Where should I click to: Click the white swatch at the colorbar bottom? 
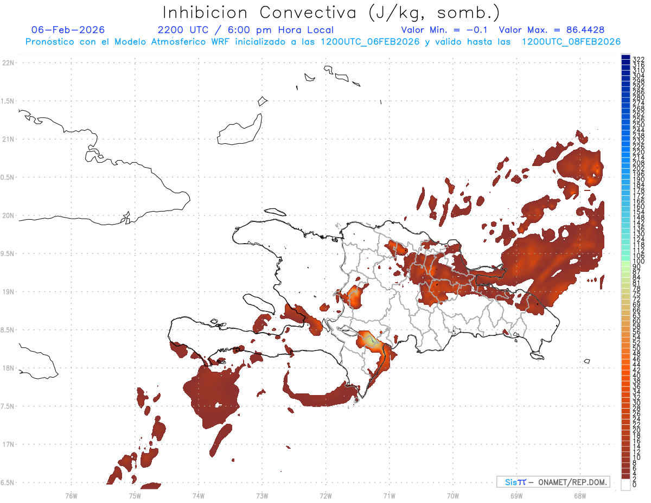pyautogui.click(x=626, y=486)
